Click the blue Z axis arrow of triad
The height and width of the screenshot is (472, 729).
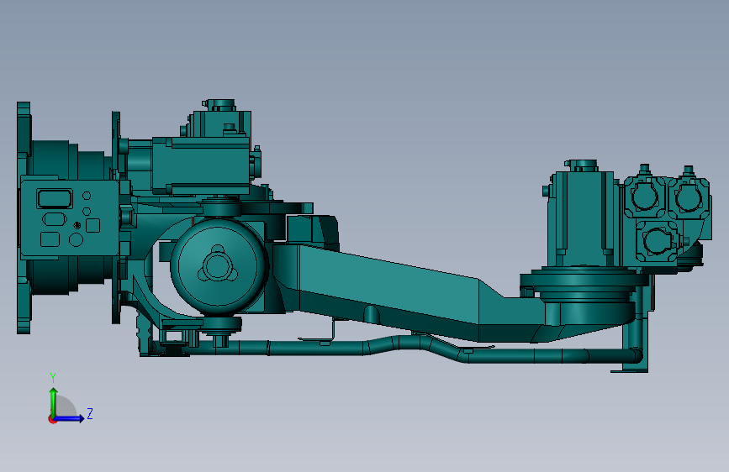(70, 418)
